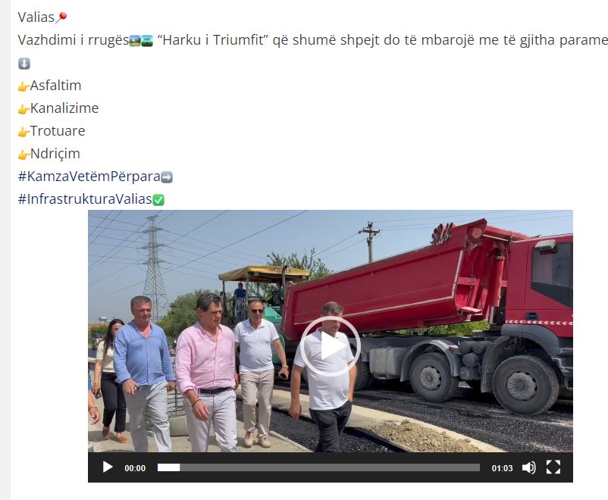Click the pointing hand beside Trotuare

coord(24,132)
